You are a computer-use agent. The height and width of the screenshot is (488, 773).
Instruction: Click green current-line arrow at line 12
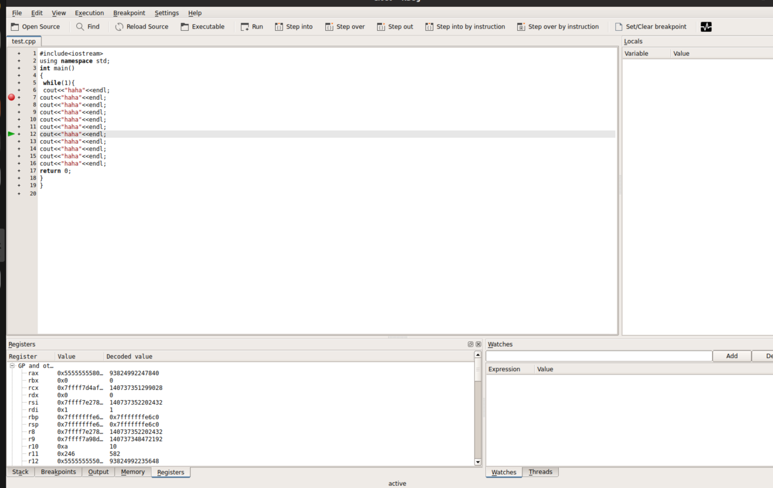tap(11, 134)
